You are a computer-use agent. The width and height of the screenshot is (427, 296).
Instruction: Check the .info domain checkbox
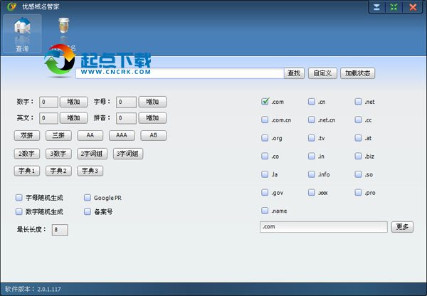[x=312, y=174]
